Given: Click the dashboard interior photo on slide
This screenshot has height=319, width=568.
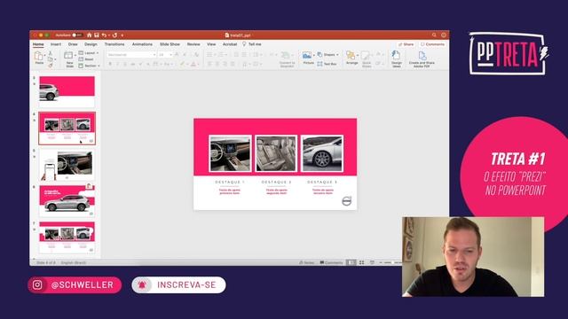Looking at the screenshot, I should [x=230, y=153].
